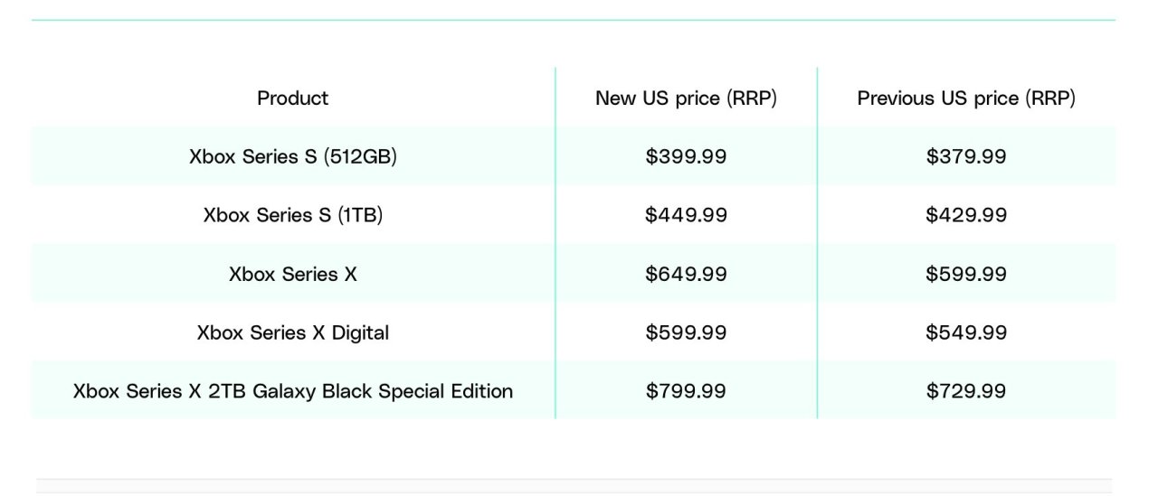
Task: Select the Xbox Series S (1TB) cell
Action: click(x=293, y=215)
